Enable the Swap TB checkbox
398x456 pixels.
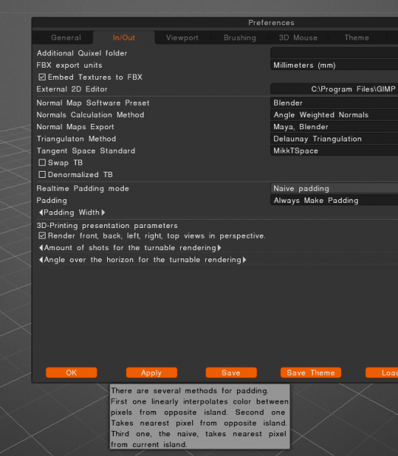[43, 163]
